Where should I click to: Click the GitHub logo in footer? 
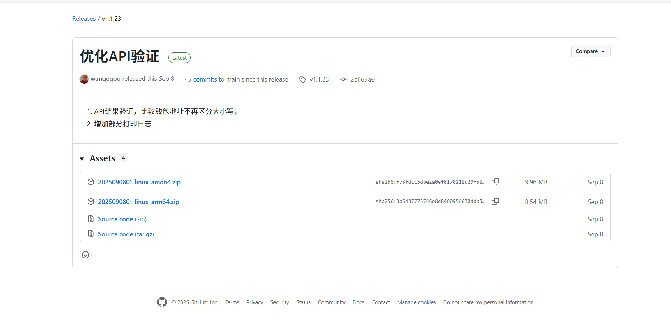[162, 302]
